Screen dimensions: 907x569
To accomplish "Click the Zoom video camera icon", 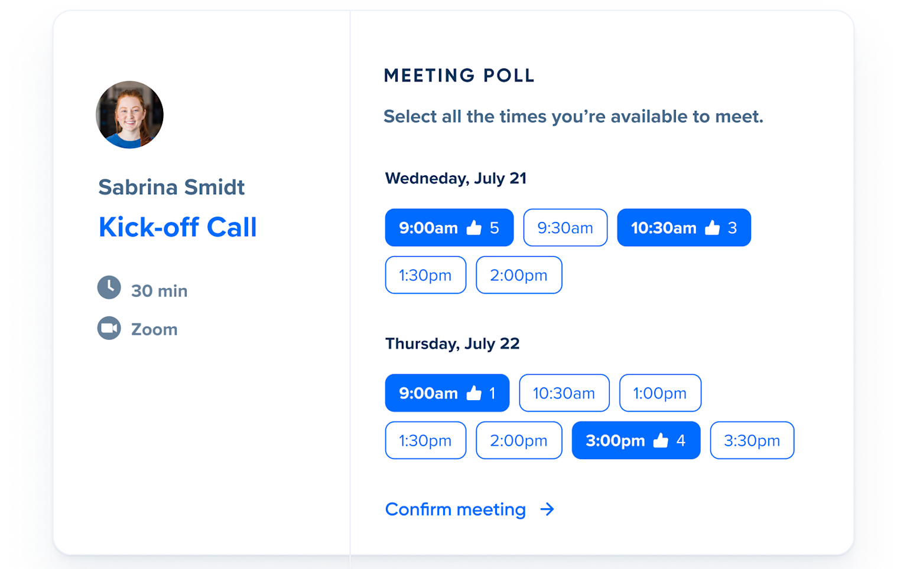I will (x=109, y=328).
